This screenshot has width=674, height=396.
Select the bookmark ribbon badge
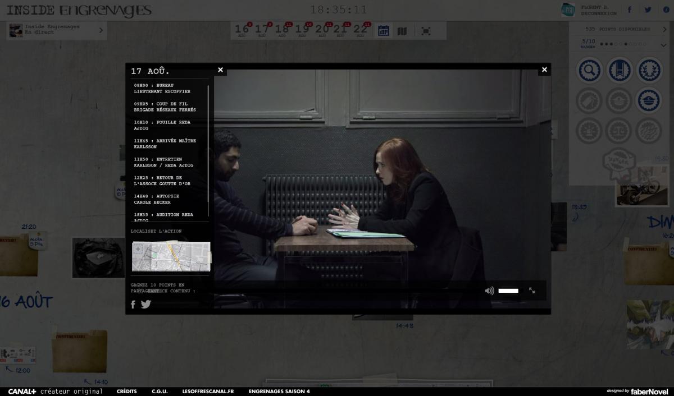[x=620, y=70]
